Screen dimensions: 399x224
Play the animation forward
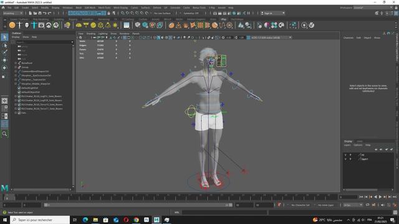click(x=380, y=197)
